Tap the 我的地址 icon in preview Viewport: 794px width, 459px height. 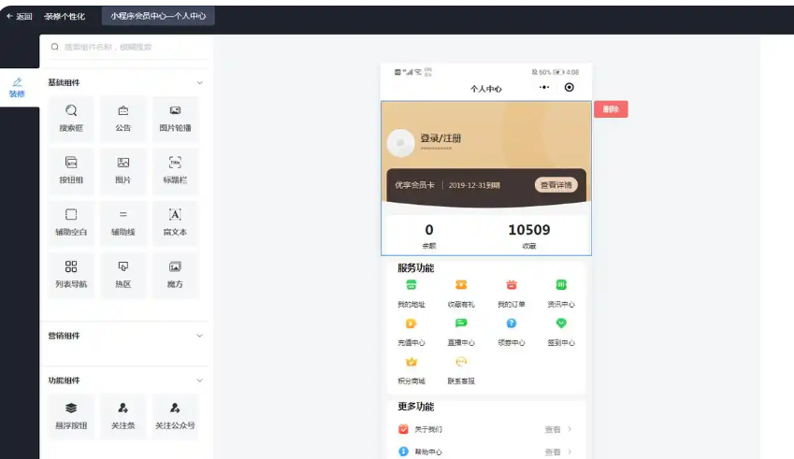tap(411, 285)
